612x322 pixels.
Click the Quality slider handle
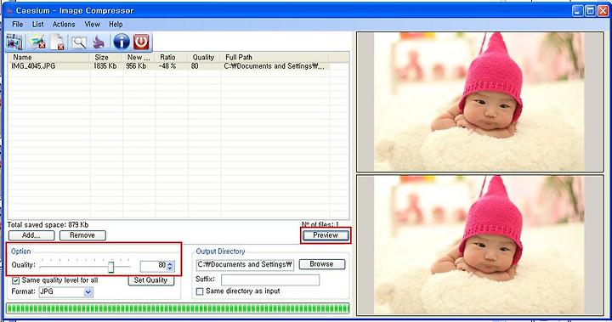(x=110, y=267)
